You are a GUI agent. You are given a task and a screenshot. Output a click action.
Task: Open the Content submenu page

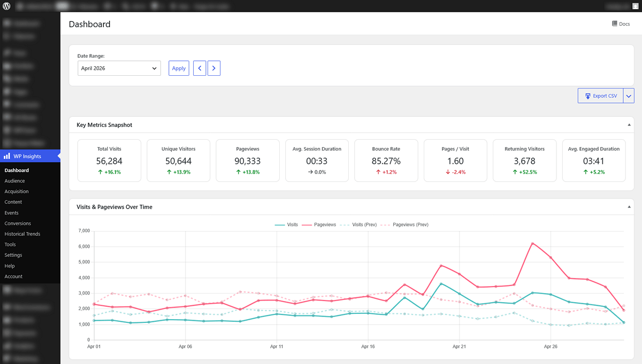point(13,202)
